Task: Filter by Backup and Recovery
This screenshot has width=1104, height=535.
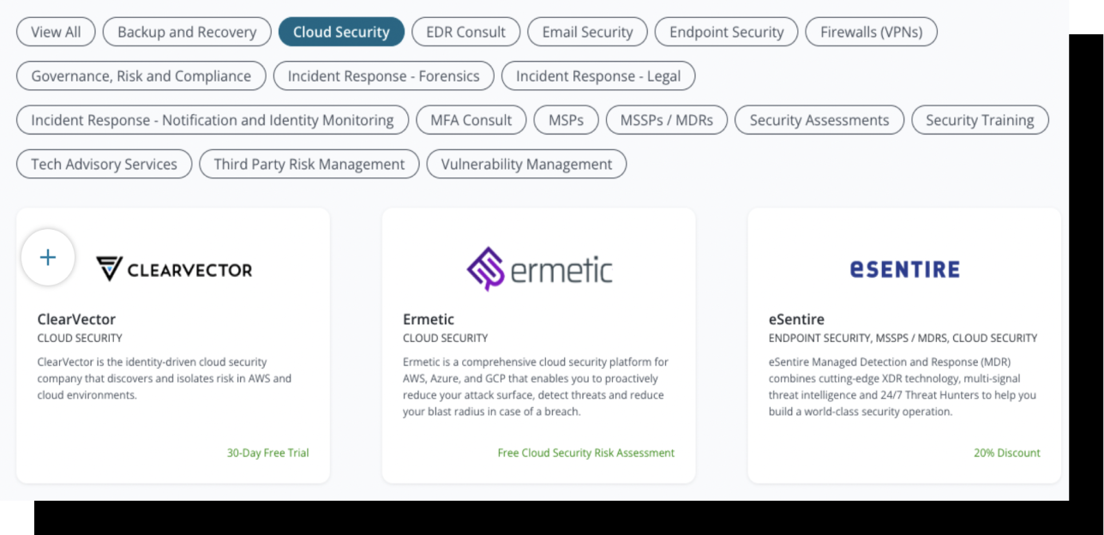Action: (187, 32)
